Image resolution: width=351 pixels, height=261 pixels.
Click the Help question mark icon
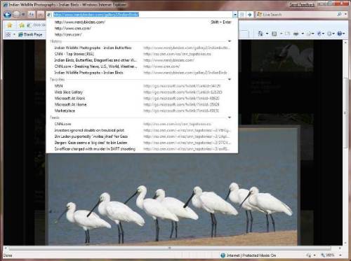coord(340,34)
